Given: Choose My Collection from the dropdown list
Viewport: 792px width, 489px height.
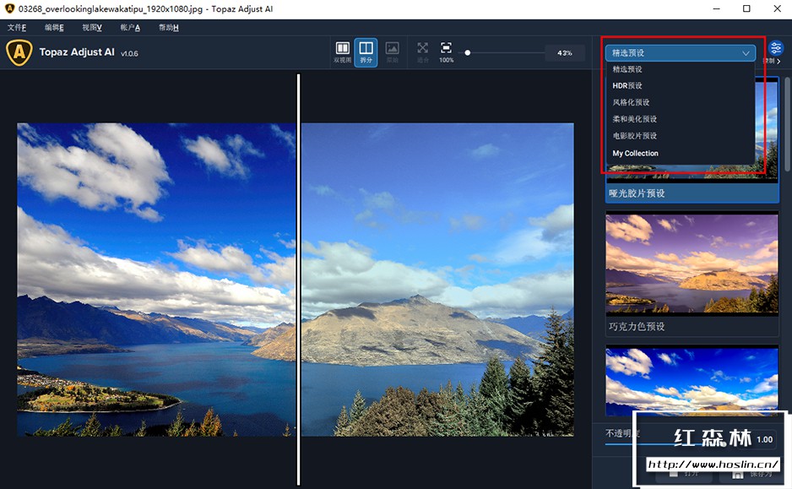Looking at the screenshot, I should (x=681, y=153).
